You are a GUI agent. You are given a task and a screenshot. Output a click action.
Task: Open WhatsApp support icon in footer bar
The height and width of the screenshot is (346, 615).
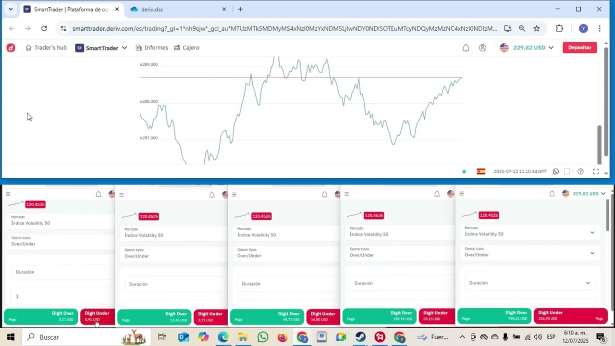(x=556, y=172)
